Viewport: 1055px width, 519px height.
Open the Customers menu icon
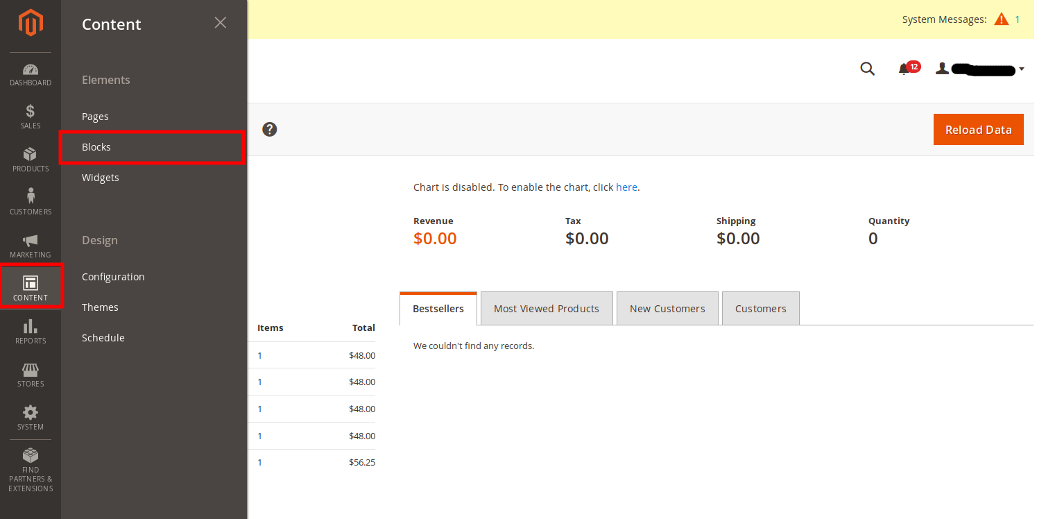pos(31,203)
